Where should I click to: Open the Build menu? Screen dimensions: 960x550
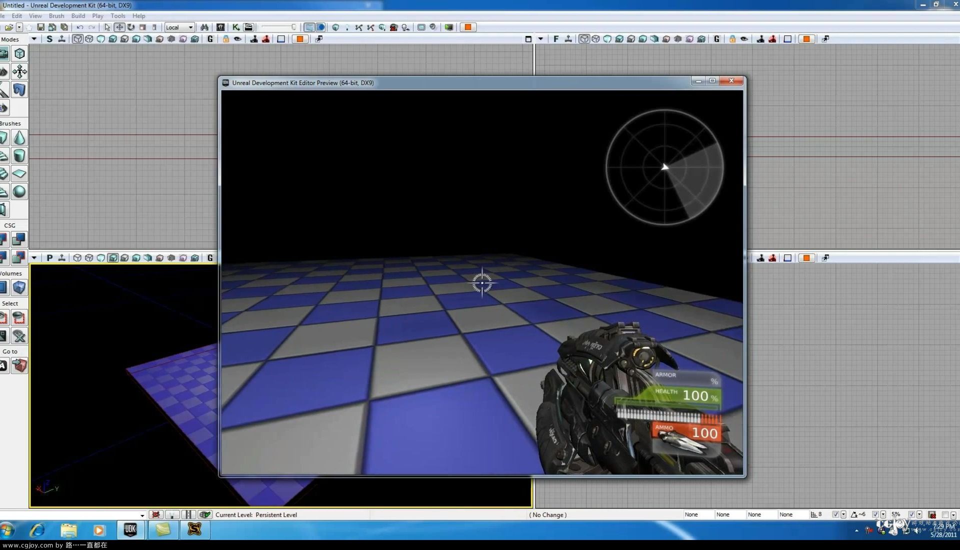coord(77,16)
